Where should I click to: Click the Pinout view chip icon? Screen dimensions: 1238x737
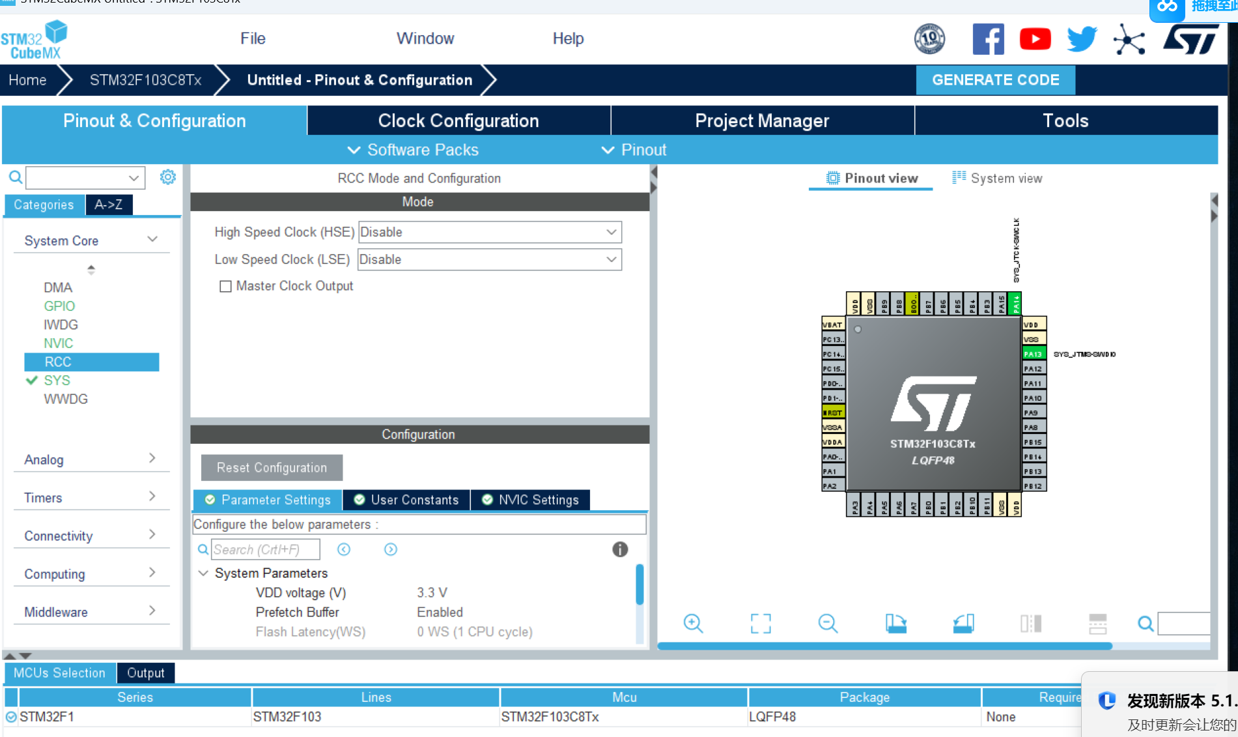[x=833, y=178]
